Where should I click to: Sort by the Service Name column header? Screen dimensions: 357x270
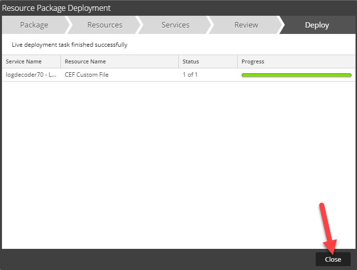pos(24,61)
